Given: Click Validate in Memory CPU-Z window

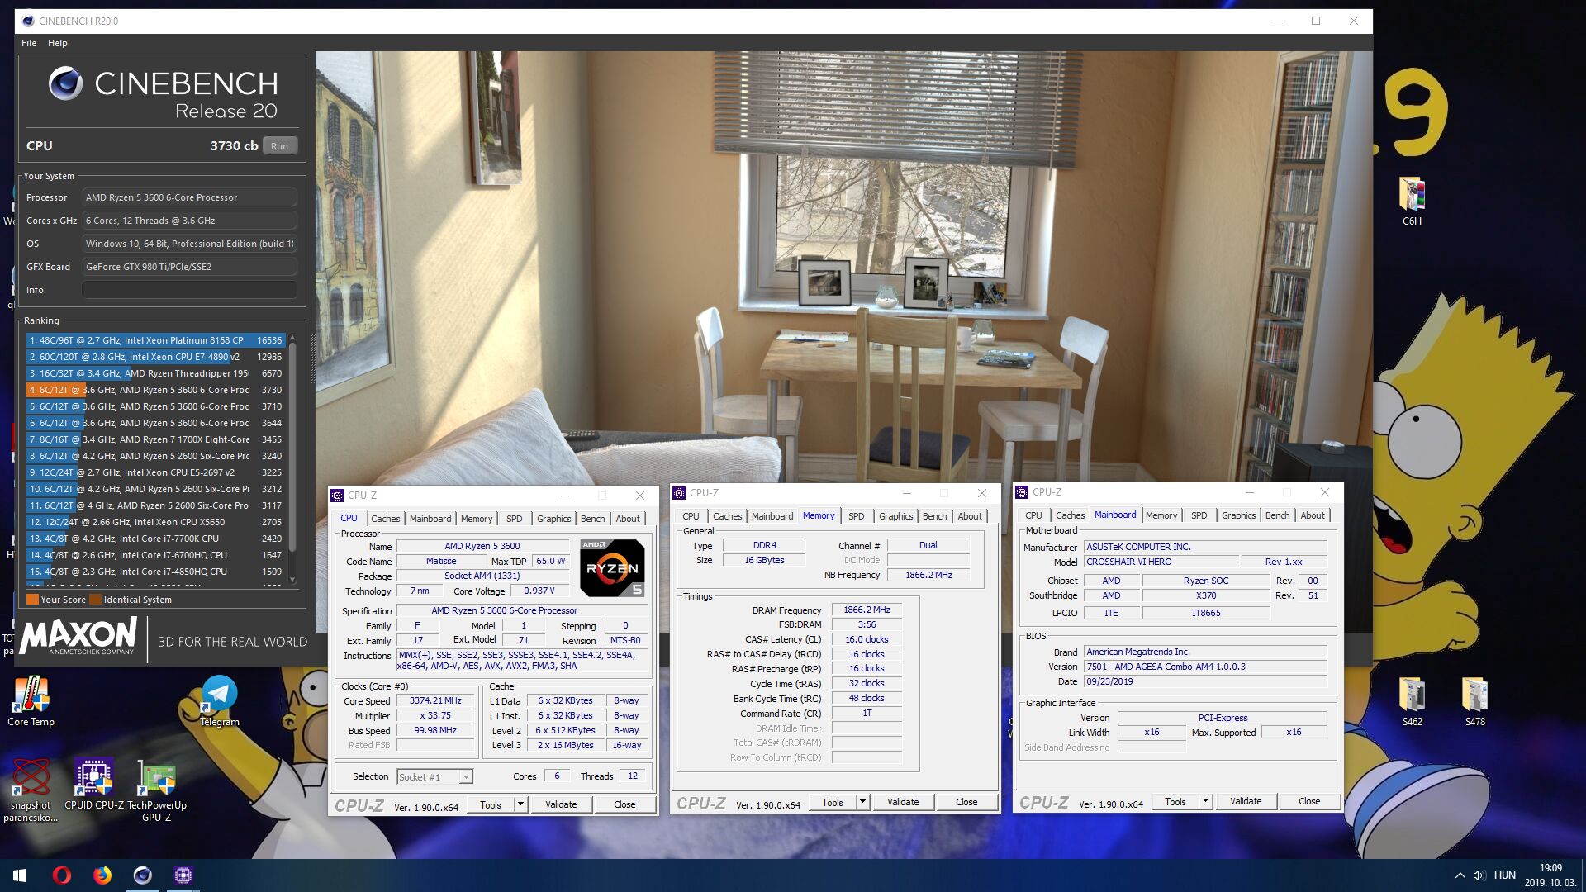Looking at the screenshot, I should (x=903, y=802).
